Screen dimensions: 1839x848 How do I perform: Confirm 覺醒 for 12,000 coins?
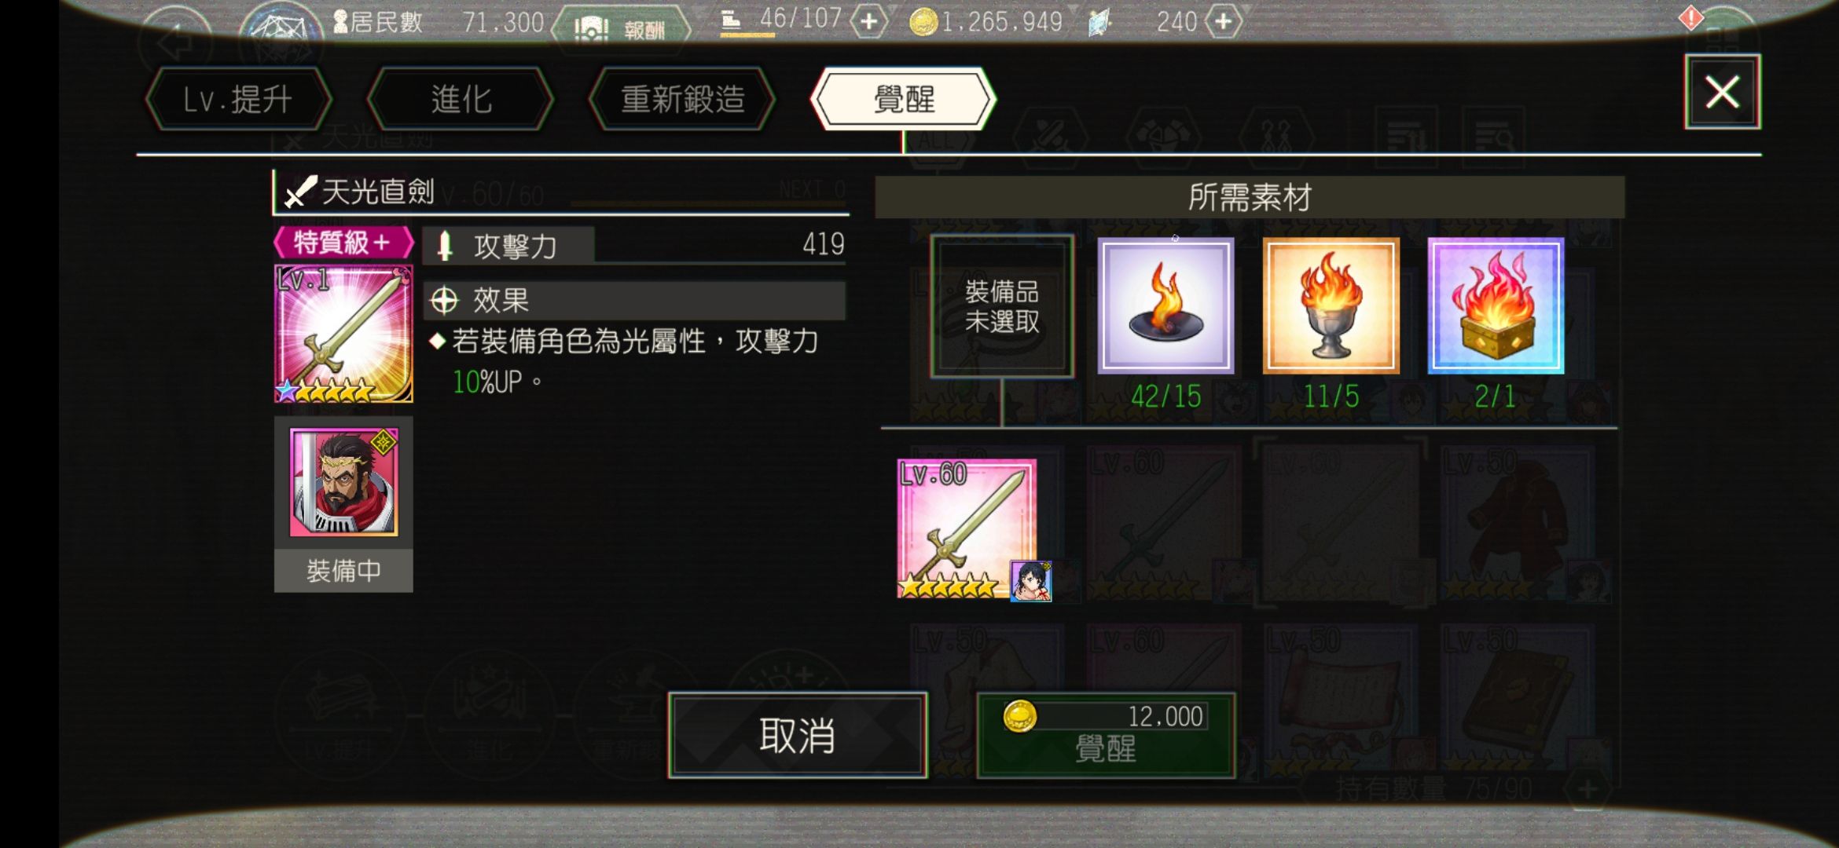[x=1106, y=736]
